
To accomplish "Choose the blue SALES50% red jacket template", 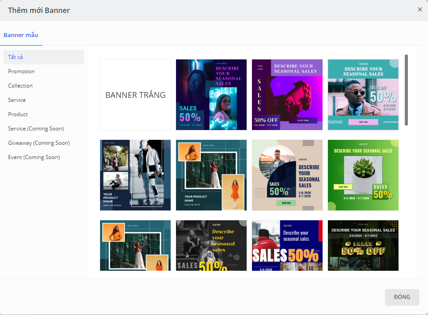I will pyautogui.click(x=287, y=245).
